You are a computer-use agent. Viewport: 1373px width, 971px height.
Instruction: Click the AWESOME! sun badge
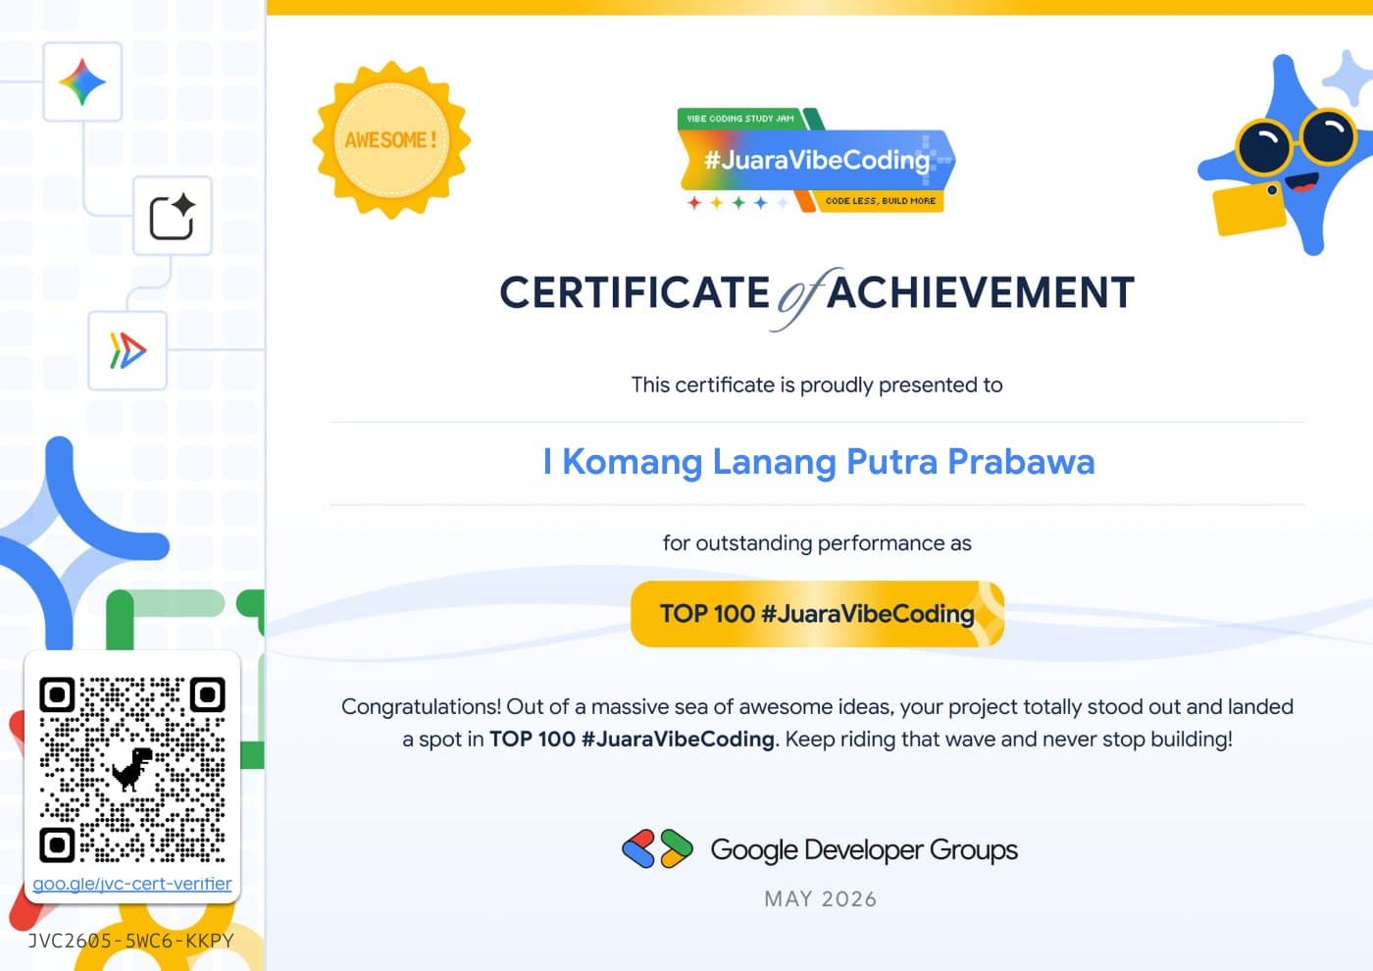click(x=391, y=140)
